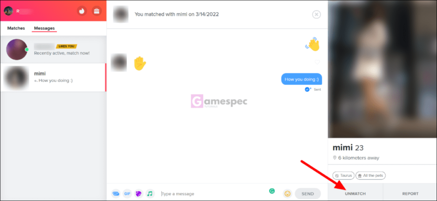Switch to the Matches tab
437x201 pixels.
[x=16, y=28]
